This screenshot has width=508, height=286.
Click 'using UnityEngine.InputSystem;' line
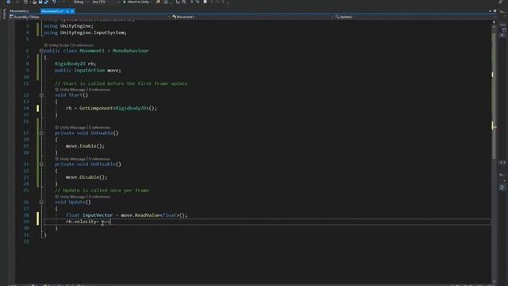85,33
